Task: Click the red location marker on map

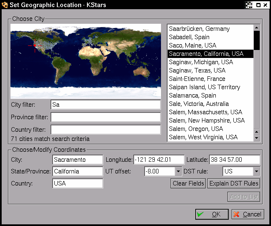Action: point(35,45)
